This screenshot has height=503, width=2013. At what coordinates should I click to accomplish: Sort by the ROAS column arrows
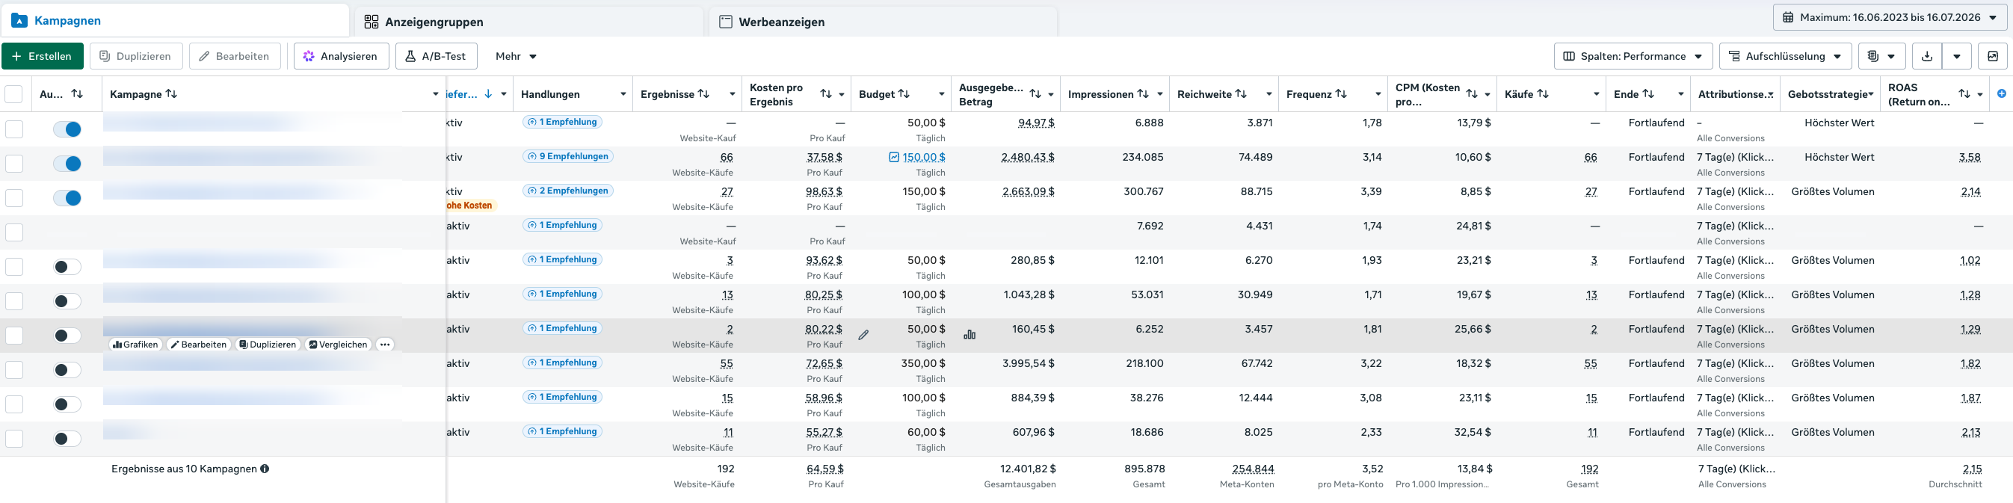(1964, 93)
